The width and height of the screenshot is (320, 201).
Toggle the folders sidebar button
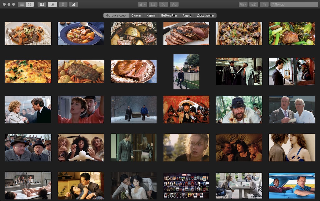(42, 4)
